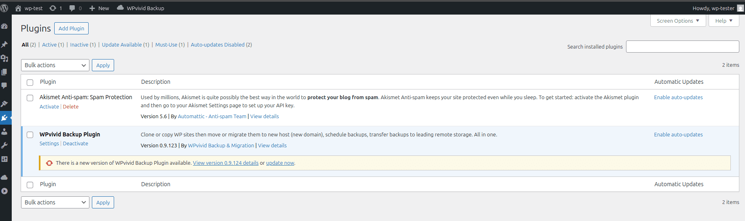View details for WPvivid Backup Plugin
This screenshot has height=221, width=745.
272,146
